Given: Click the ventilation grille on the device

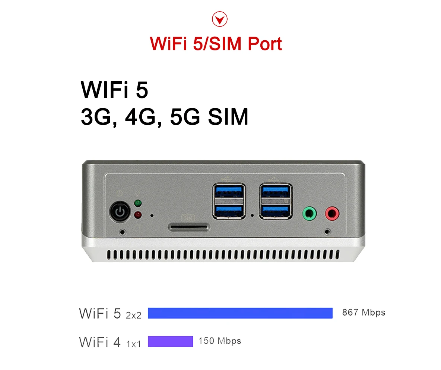Looking at the screenshot, I should tap(223, 255).
